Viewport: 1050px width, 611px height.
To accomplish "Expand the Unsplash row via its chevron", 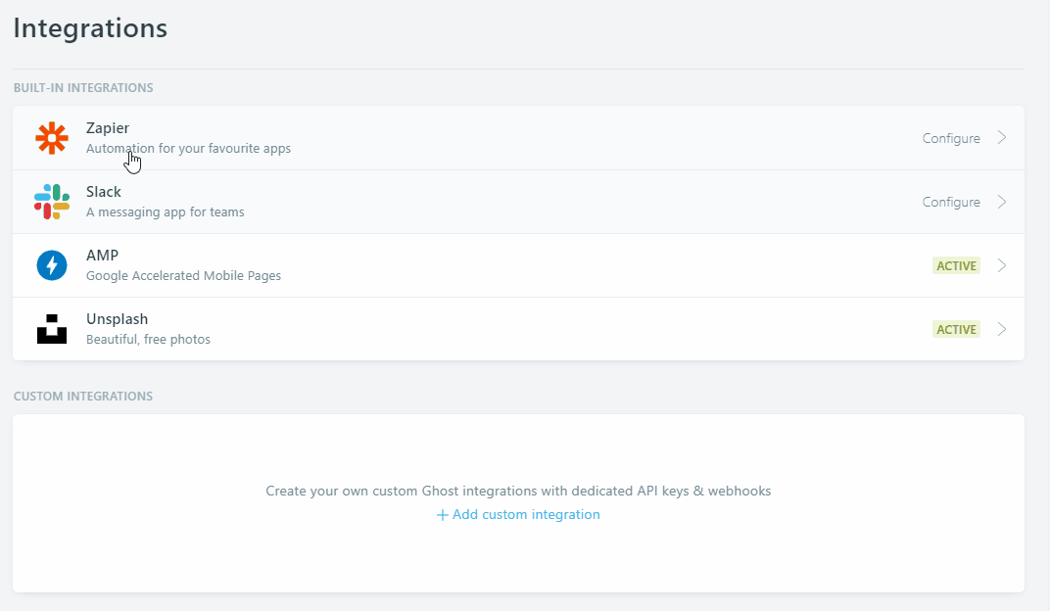I will tap(1001, 329).
